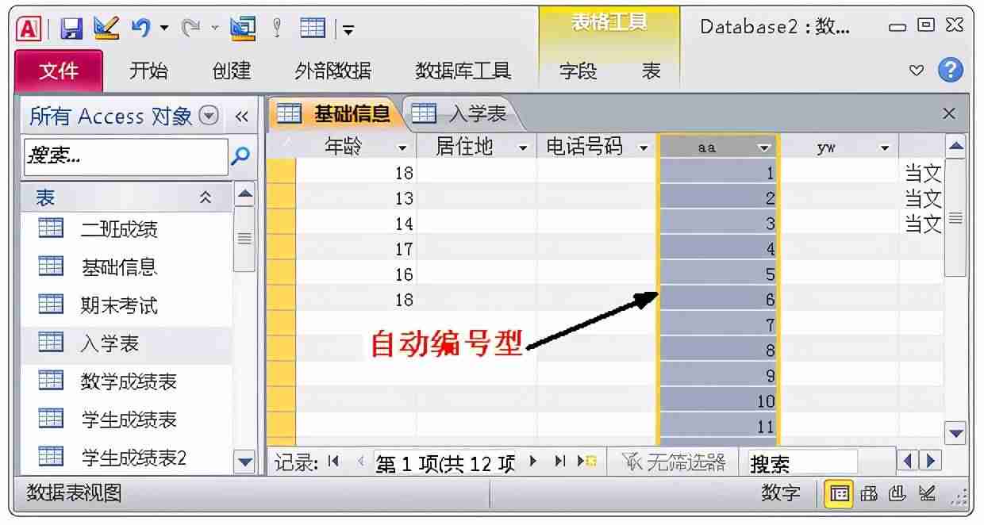Save the database with the floppy icon
Viewport: 984px width, 525px height.
[71, 29]
